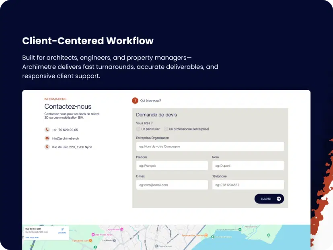Image resolution: width=333 pixels, height=250 pixels.
Task: Open "View larger map" link
Action: pos(31,238)
